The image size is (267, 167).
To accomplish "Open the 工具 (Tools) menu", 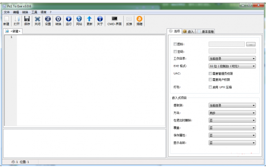I will pyautogui.click(x=34, y=12).
